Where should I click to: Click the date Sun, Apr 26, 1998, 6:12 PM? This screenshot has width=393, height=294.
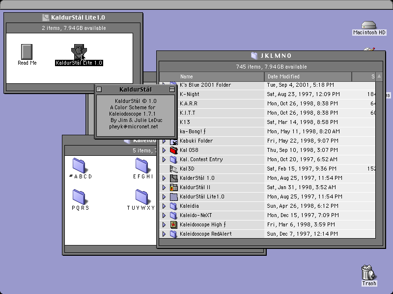pyautogui.click(x=302, y=206)
